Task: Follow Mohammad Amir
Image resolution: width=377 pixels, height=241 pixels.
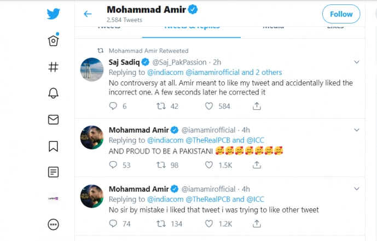Action: click(x=341, y=14)
